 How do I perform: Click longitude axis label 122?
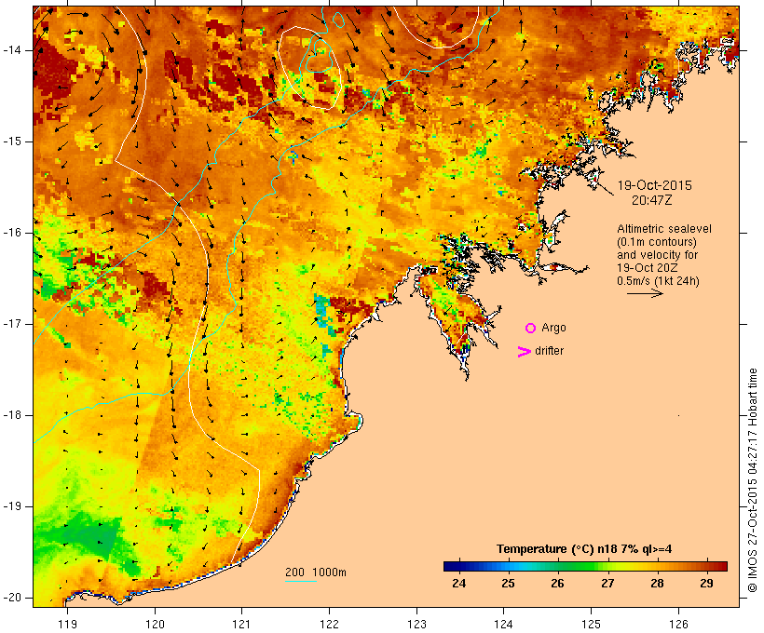click(330, 624)
